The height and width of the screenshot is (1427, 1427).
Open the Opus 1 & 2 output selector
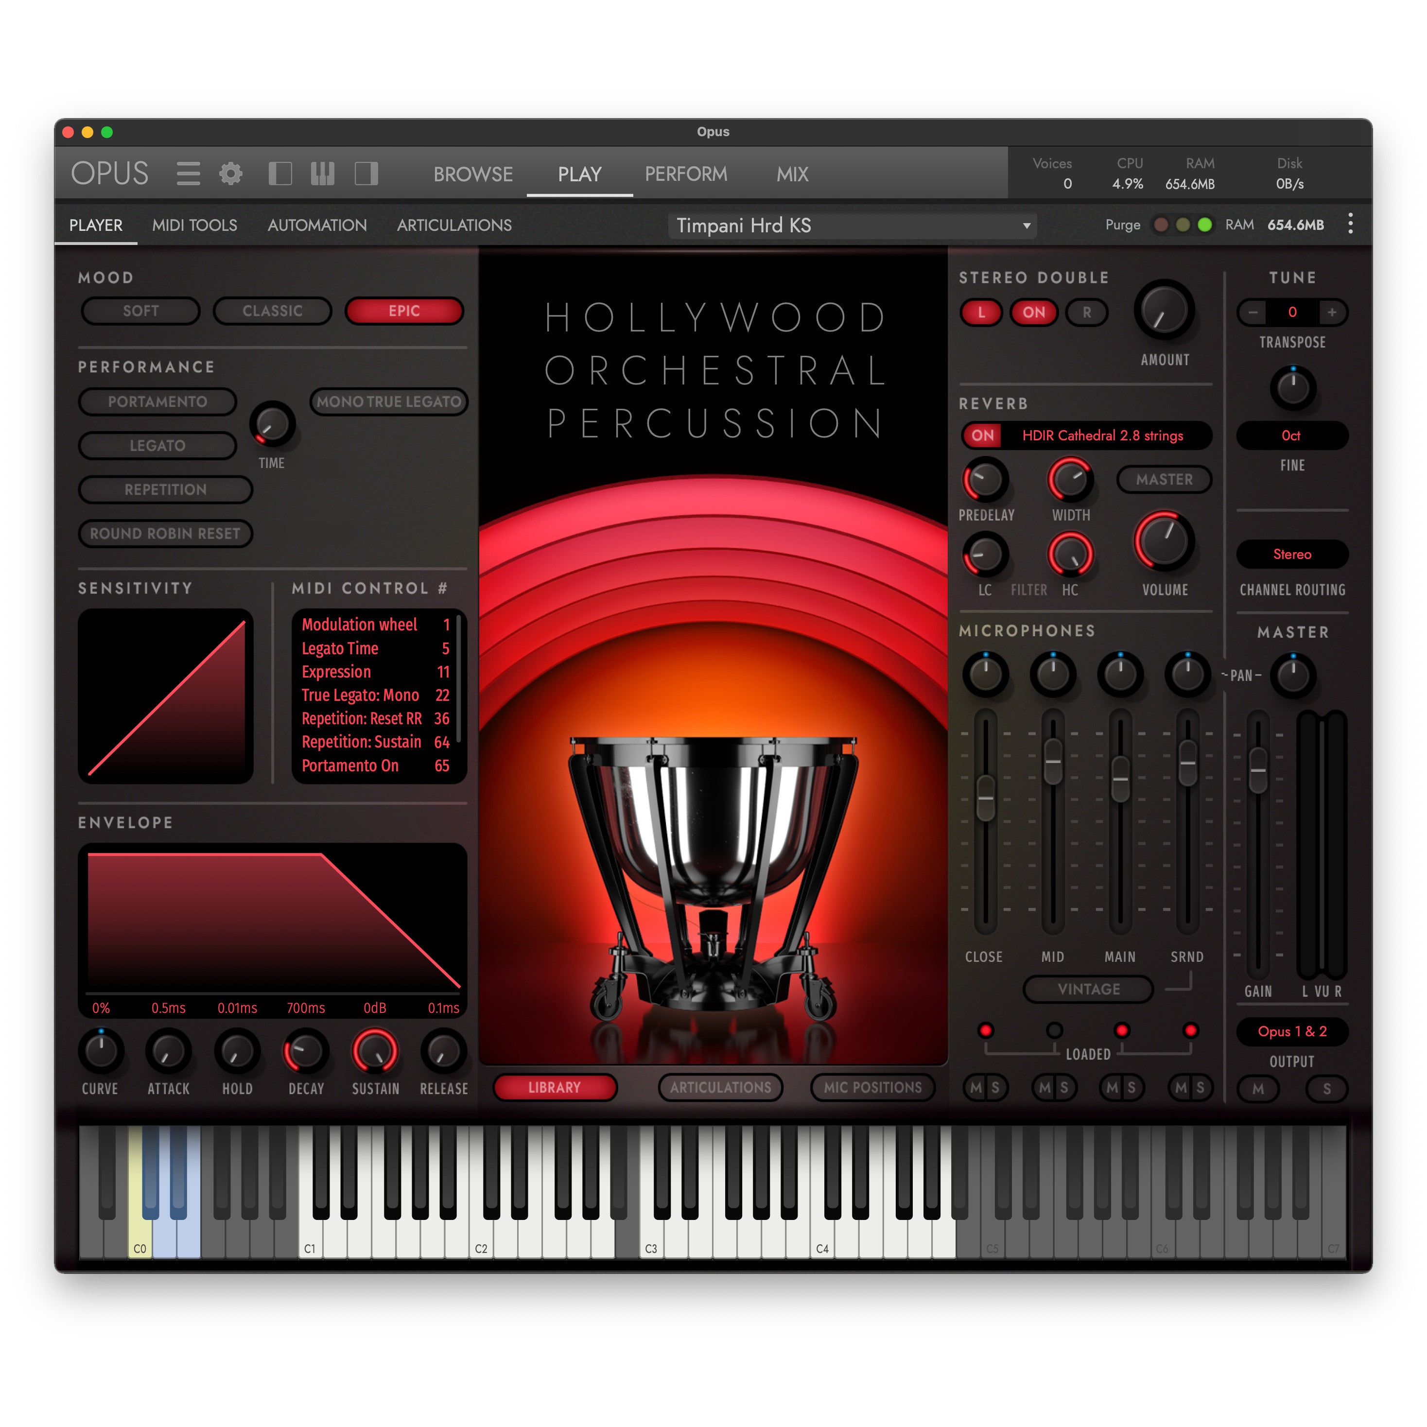click(1292, 1031)
